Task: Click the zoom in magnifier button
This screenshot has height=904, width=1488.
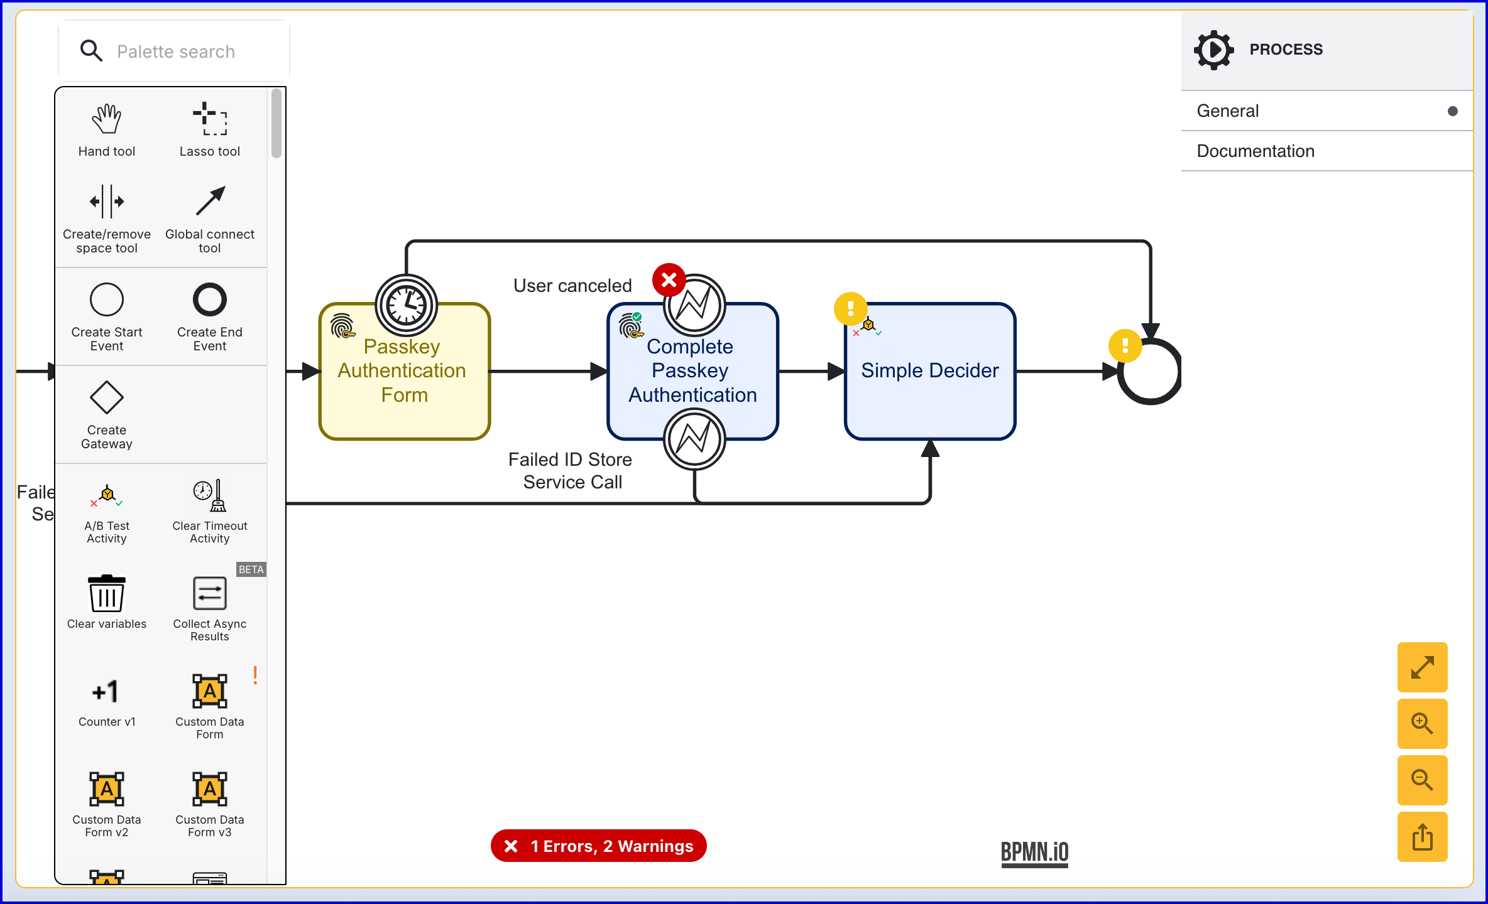Action: point(1422,724)
